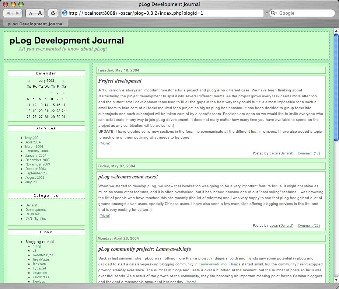The width and height of the screenshot is (339, 289).
Task: Open More link under asian users post
Action: click(105, 215)
